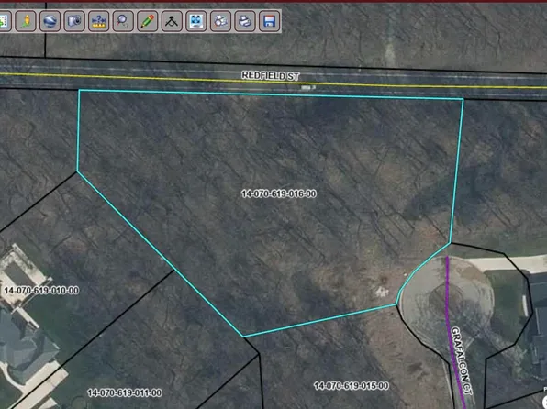547x409 pixels.
Task: Select the green pencil draw tool
Action: click(x=148, y=21)
